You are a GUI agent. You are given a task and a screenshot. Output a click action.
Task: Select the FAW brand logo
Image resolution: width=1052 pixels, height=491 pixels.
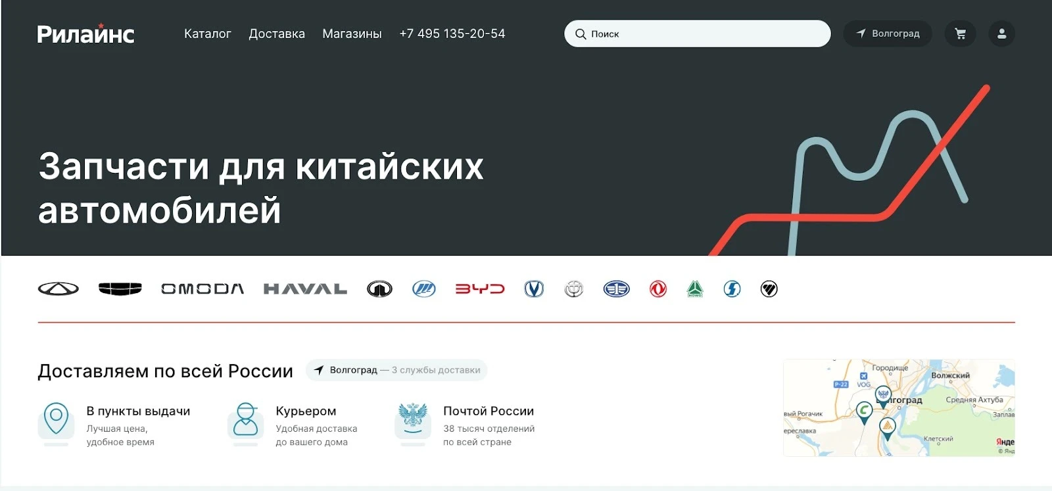pos(616,289)
